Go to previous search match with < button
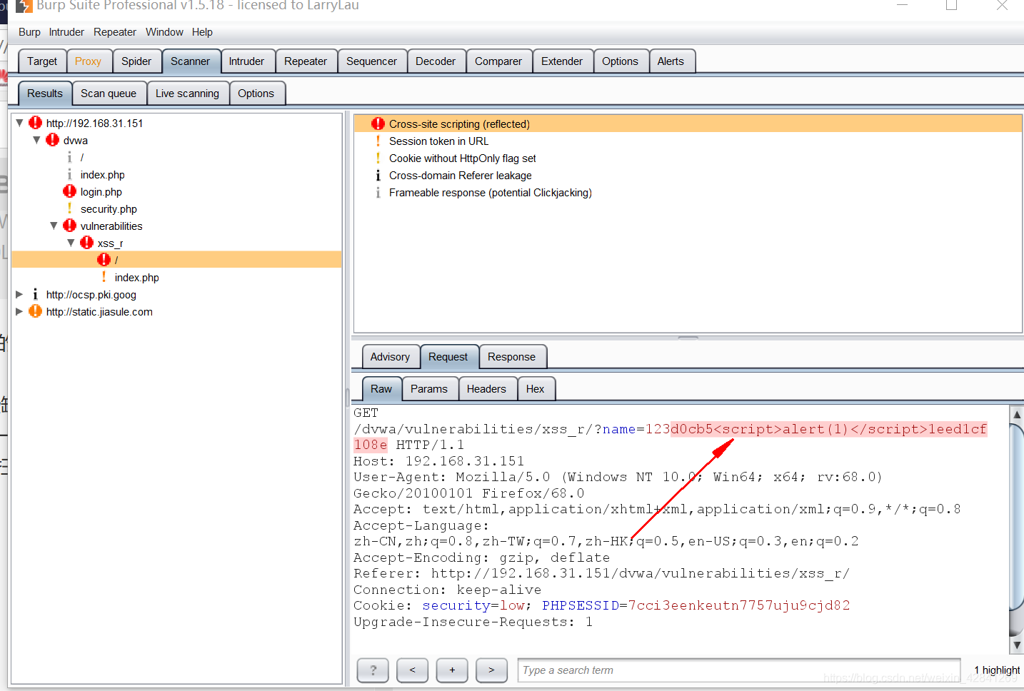Screen dimensions: 1024x691 coord(412,670)
